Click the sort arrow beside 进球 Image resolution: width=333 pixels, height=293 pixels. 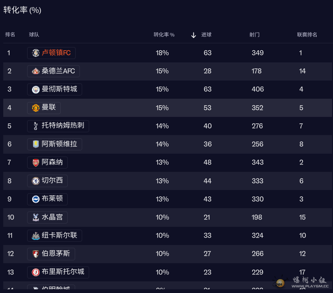pyautogui.click(x=193, y=35)
